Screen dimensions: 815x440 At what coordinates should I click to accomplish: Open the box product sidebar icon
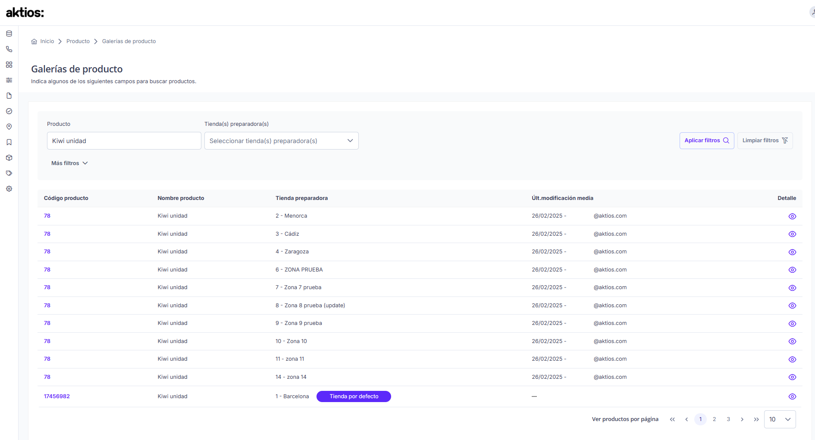click(x=9, y=158)
